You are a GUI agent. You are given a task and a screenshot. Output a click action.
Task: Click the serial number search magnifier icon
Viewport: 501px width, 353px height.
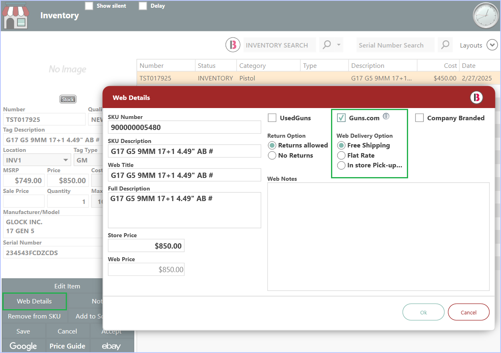[445, 45]
